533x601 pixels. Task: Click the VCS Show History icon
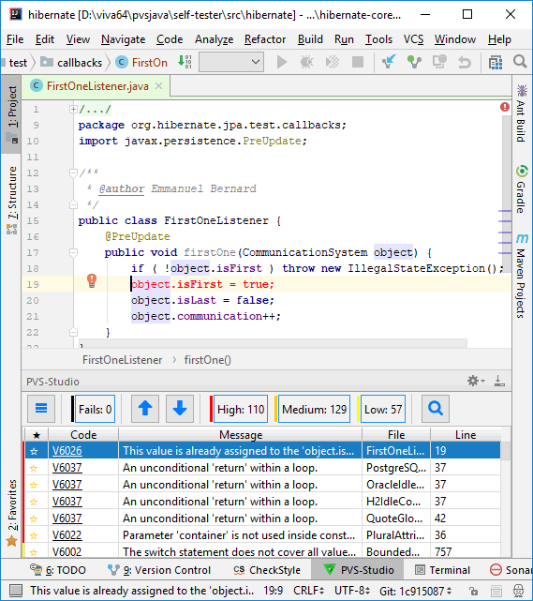click(x=439, y=62)
